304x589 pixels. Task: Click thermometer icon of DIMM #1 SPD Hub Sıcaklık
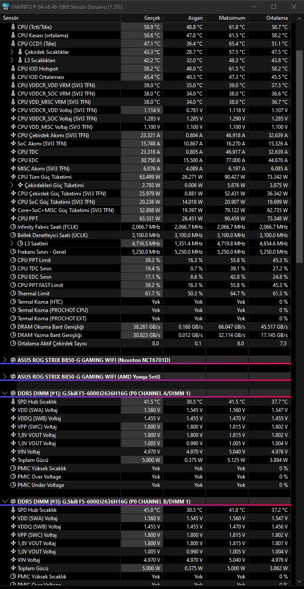[x=13, y=401]
